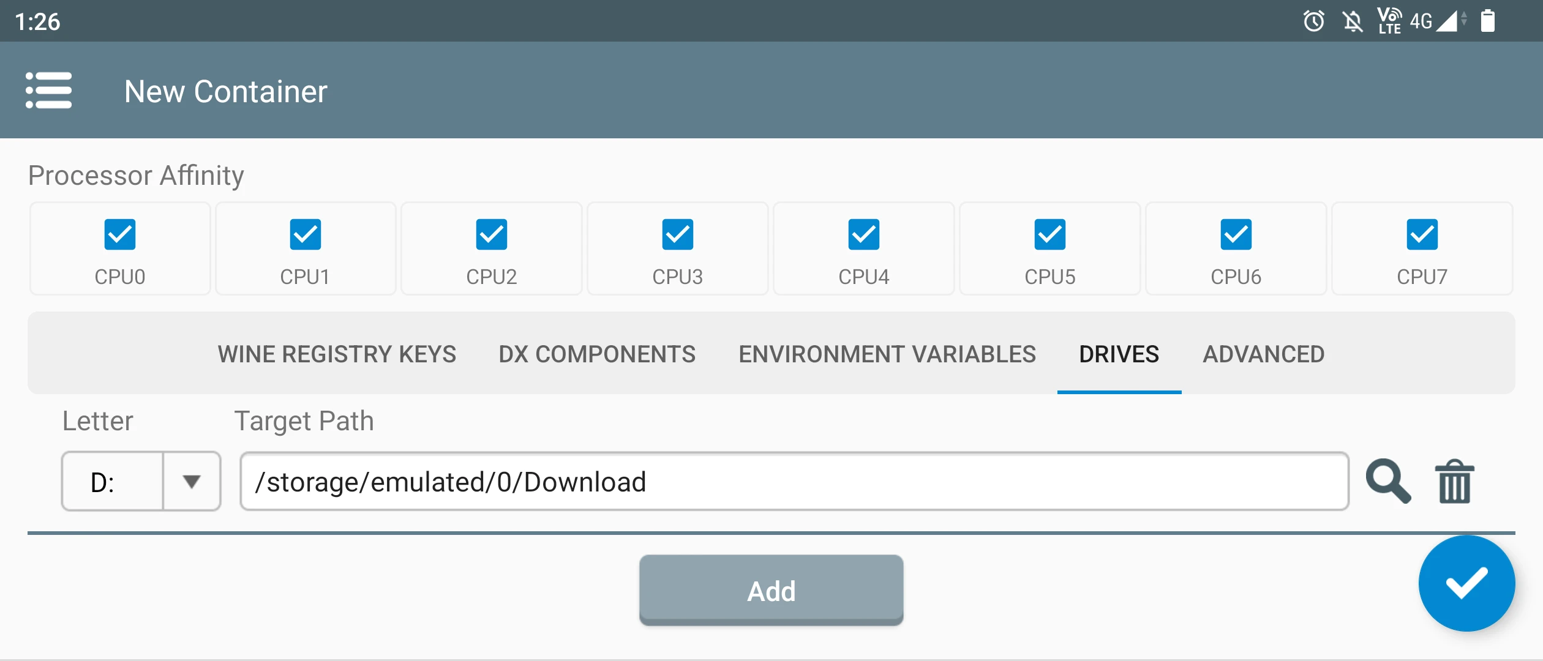Tap the muted notifications bell icon

(x=1353, y=22)
